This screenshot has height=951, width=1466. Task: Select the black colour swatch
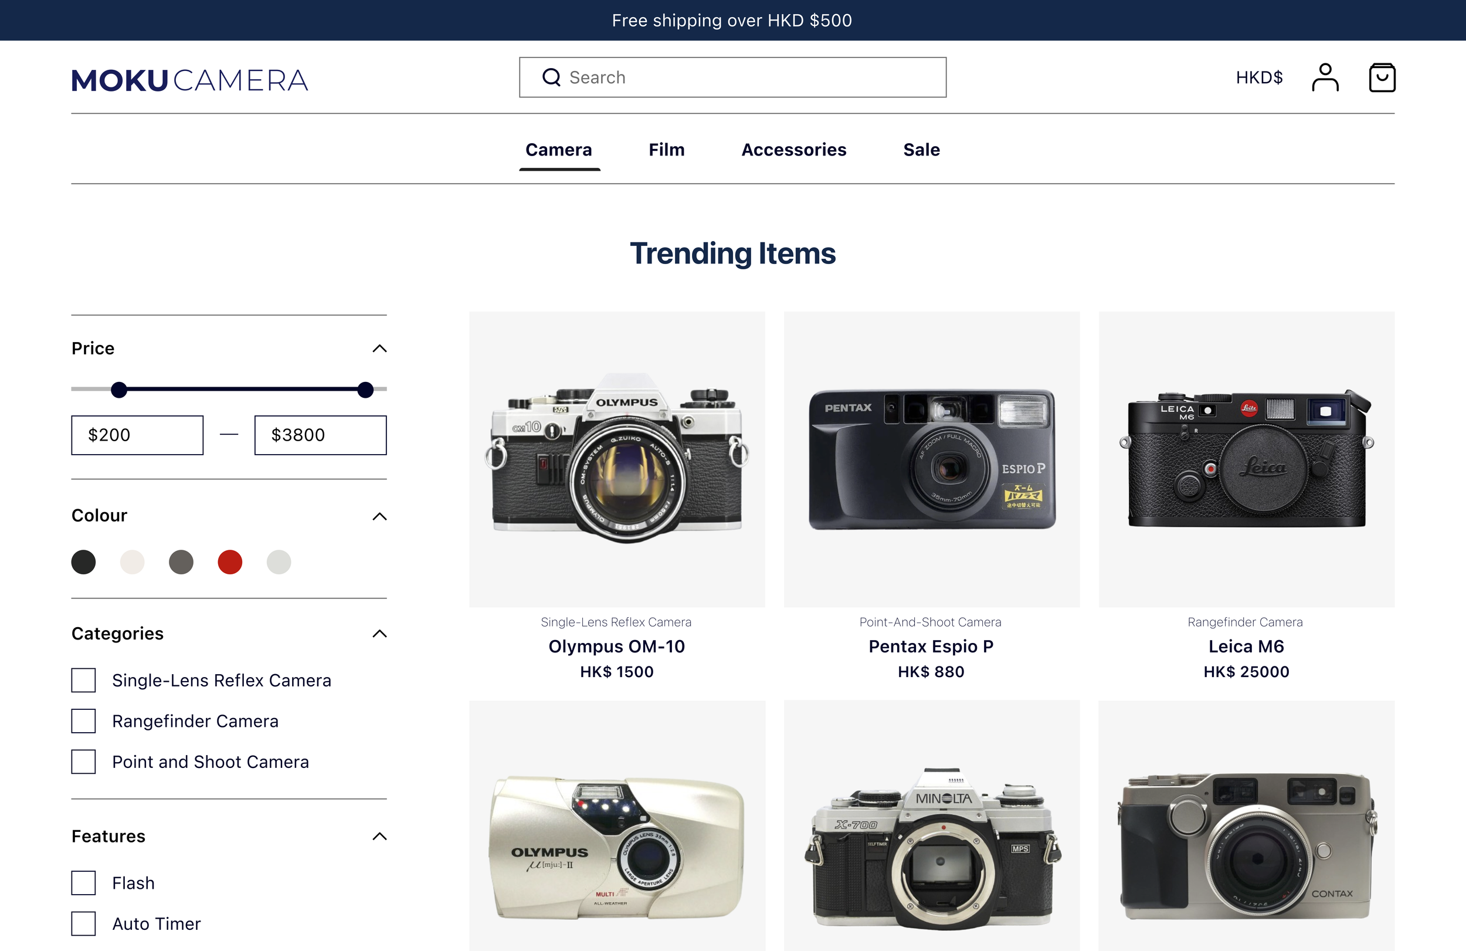84,562
